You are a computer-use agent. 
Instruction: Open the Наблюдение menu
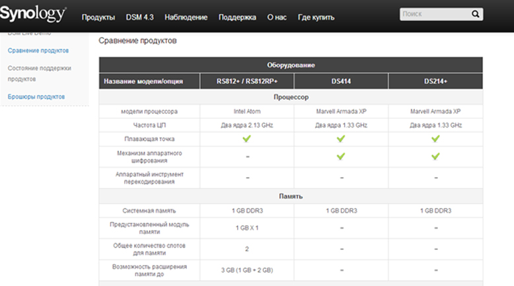coord(186,17)
